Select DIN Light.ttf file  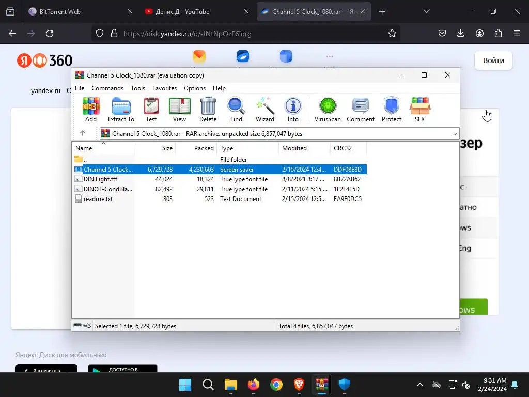219,179
